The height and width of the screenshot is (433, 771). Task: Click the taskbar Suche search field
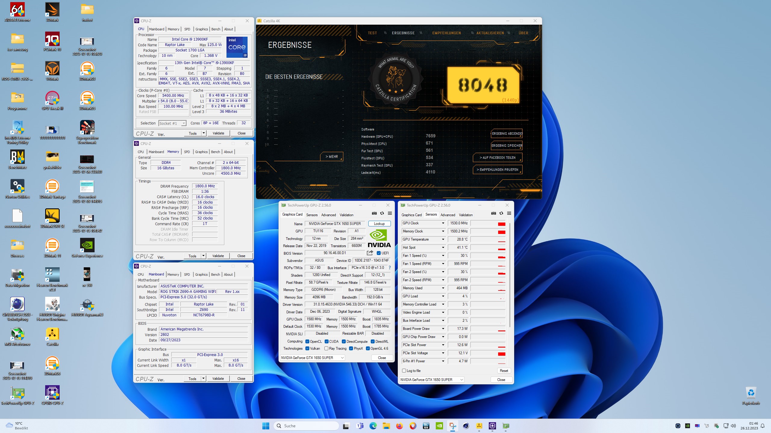pos(306,426)
